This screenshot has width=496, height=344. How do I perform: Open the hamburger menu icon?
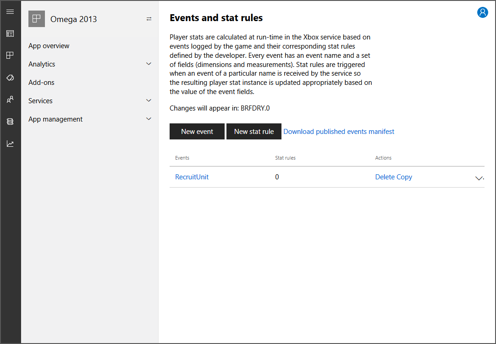pos(10,12)
